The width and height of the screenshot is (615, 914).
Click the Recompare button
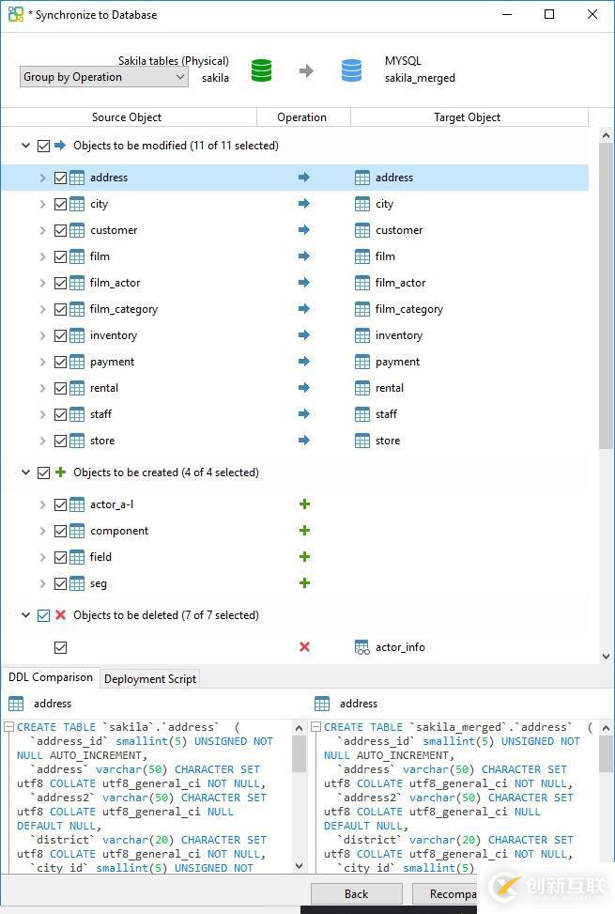446,894
